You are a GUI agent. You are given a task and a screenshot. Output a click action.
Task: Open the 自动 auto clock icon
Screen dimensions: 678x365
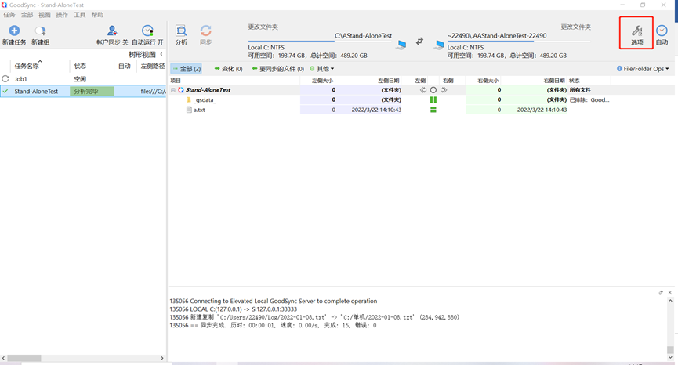click(x=662, y=31)
